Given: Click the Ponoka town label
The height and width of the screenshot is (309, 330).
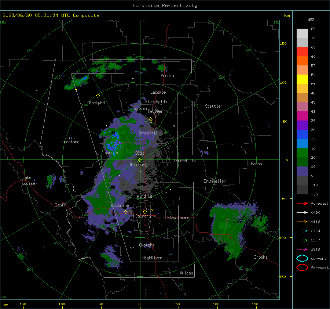Looking at the screenshot, I should click(x=167, y=76).
